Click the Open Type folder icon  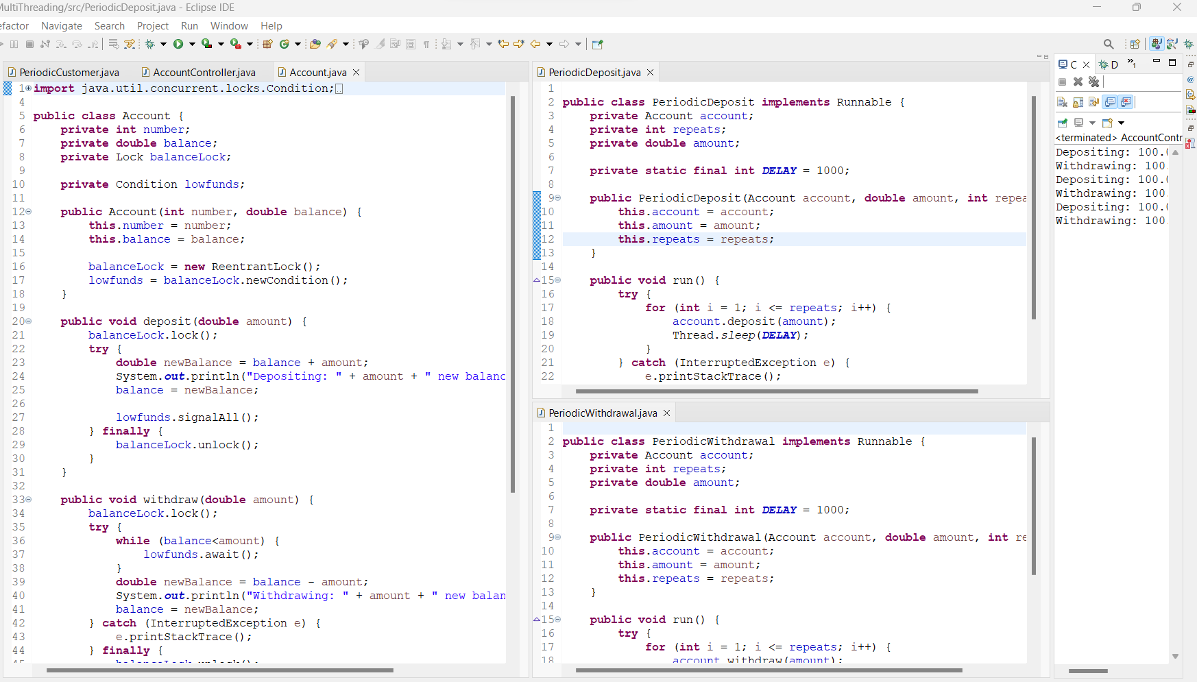pyautogui.click(x=315, y=44)
